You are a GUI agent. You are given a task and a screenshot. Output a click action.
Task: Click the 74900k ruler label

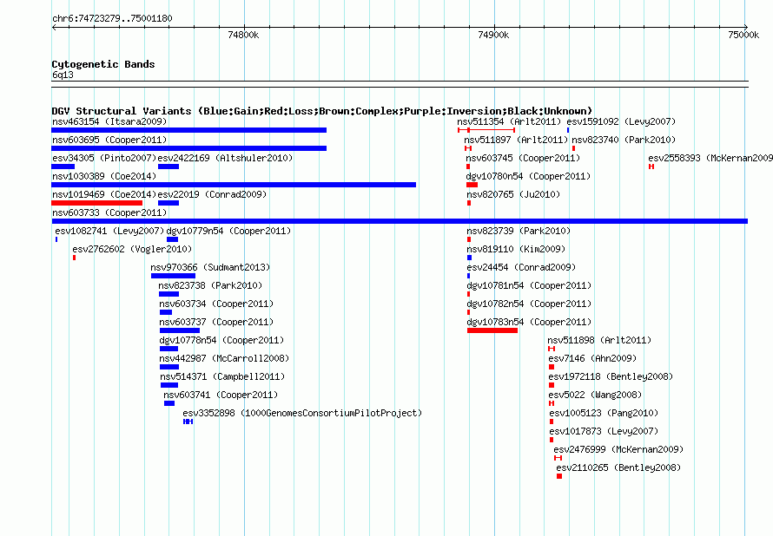coord(493,35)
